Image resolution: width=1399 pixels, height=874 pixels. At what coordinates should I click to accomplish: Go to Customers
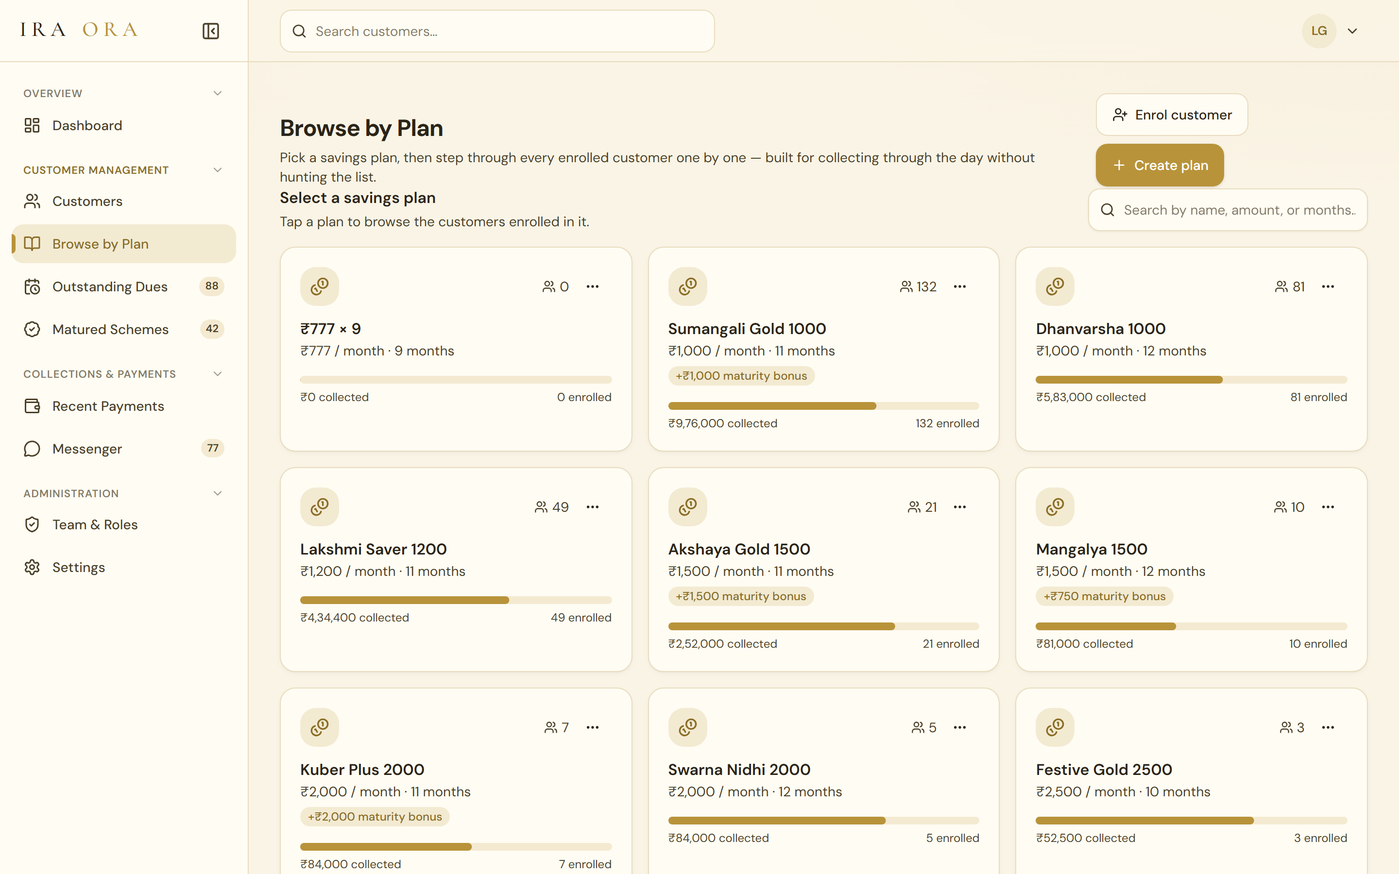(x=124, y=201)
